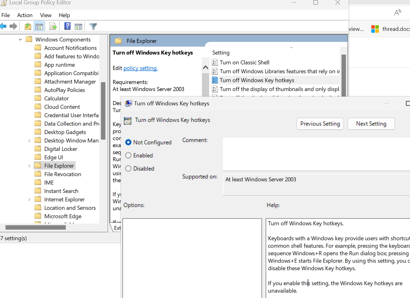This screenshot has width=410, height=298.
Task: Select Turn on Classic Shell setting
Action: 245,62
